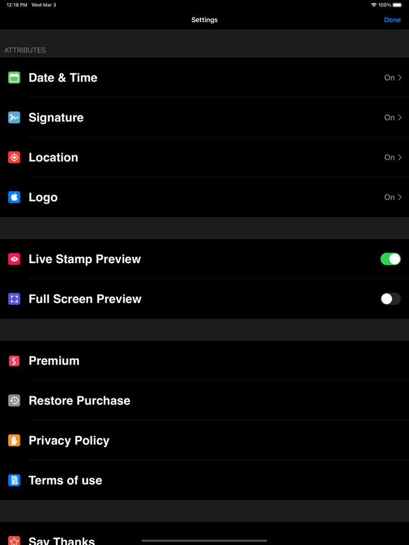Tap the Restore Purchase row label
409x545 pixels.
79,401
